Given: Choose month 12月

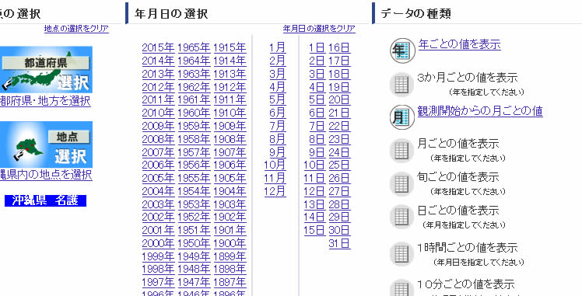Looking at the screenshot, I should (275, 191).
